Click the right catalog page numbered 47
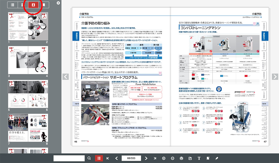This screenshot has width=279, height=163. (x=220, y=76)
